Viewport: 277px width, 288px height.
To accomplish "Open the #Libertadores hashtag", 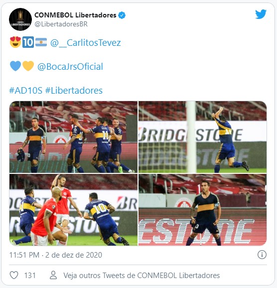I will click(x=74, y=91).
